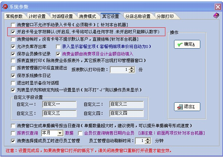Increase the 报表默认打印份数 spinner value
The width and height of the screenshot is (223, 158).
pyautogui.click(x=132, y=68)
